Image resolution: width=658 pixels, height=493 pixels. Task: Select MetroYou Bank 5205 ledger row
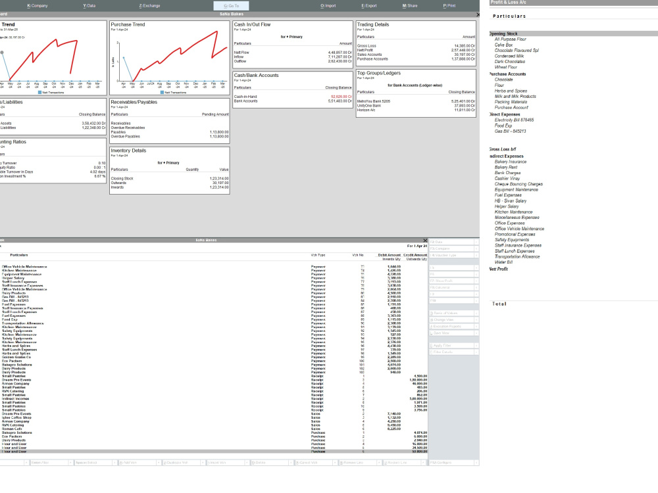416,101
